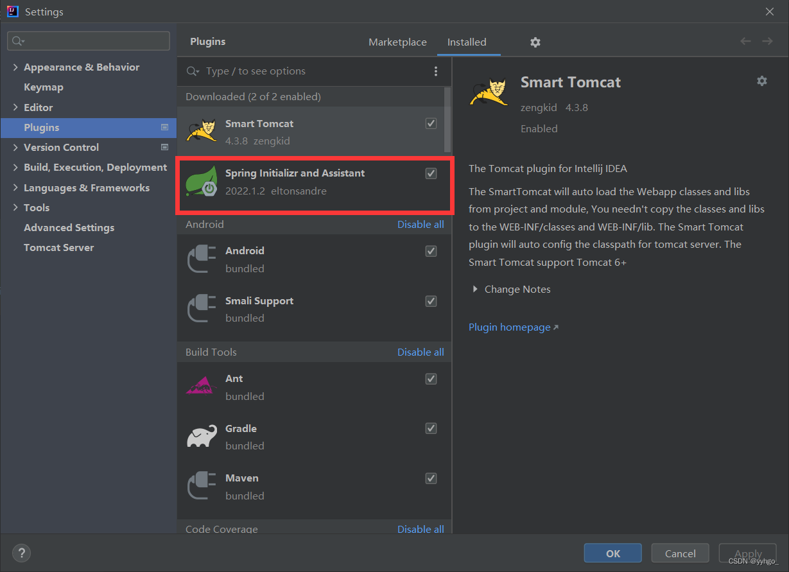
Task: Uncheck the Spring Initializr and Assistant checkbox
Action: coord(431,173)
